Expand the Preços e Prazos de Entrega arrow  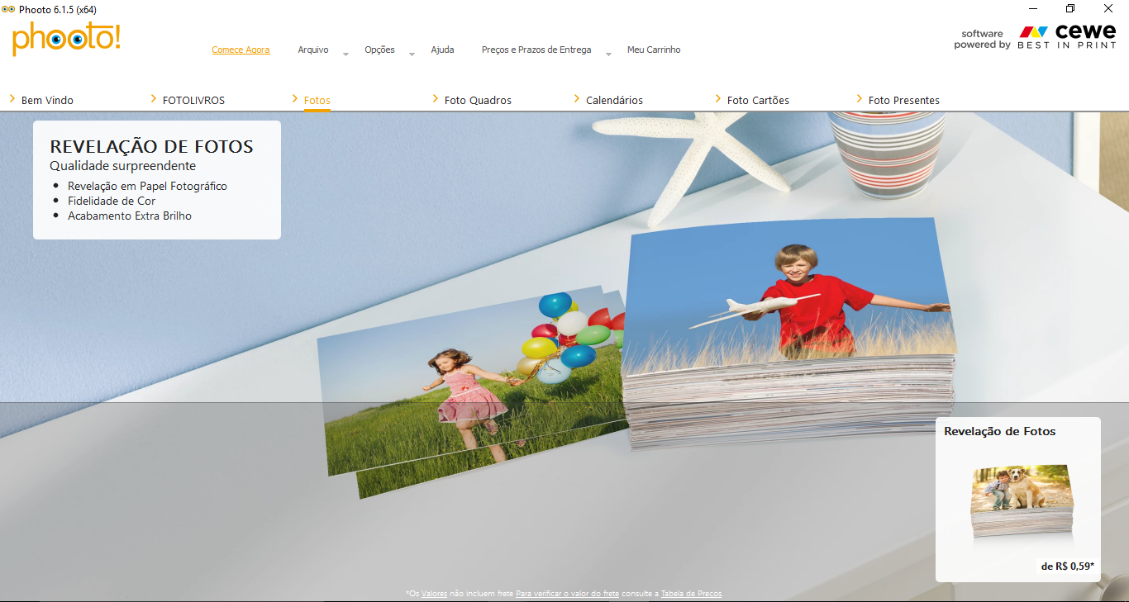608,54
